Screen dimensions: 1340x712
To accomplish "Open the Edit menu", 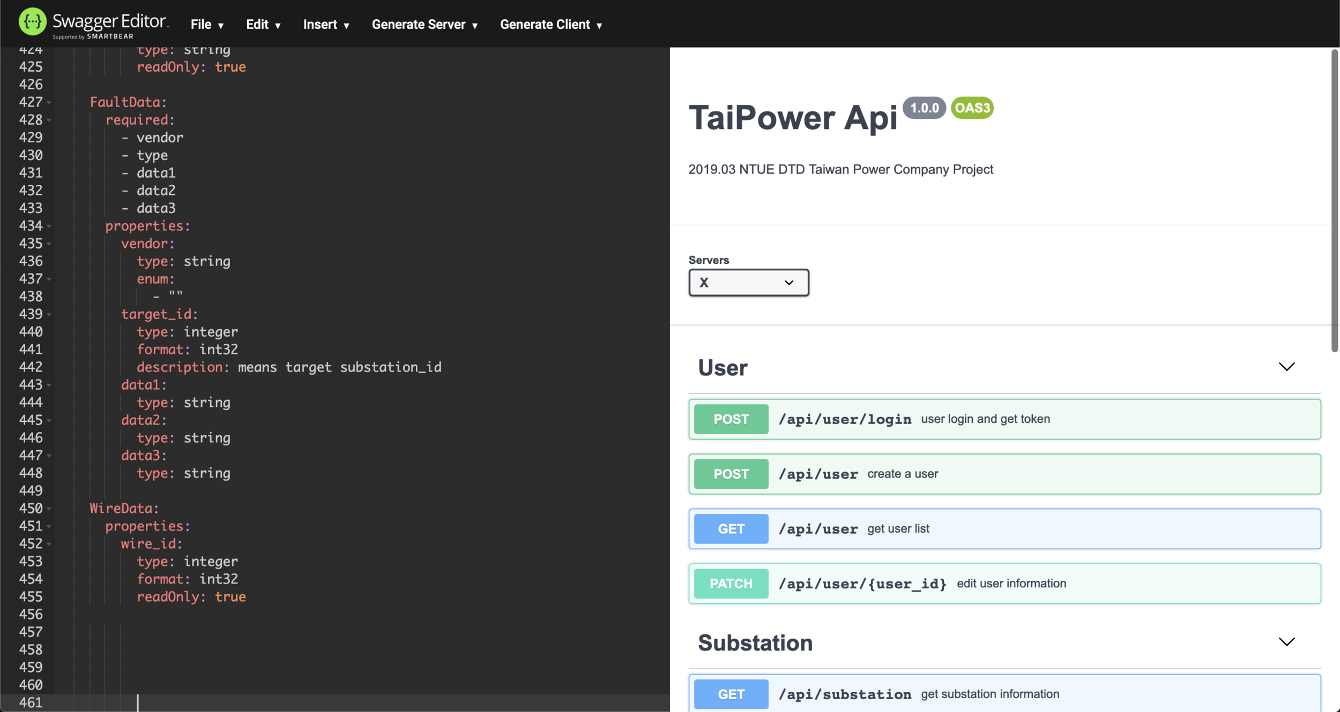I will tap(263, 25).
